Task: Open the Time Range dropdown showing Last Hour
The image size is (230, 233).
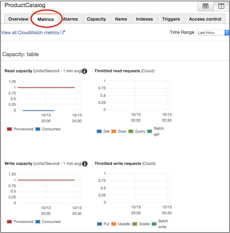Action: [212, 33]
